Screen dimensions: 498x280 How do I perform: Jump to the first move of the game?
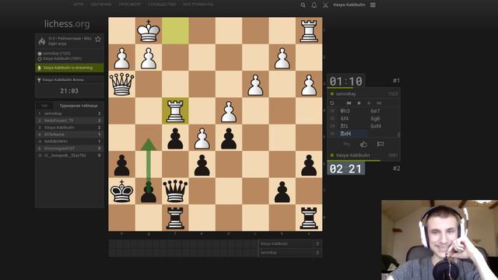[x=349, y=103]
